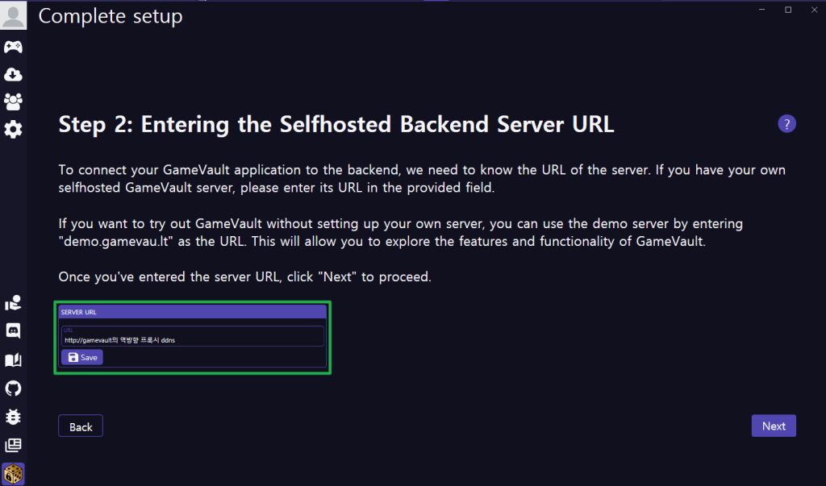Minimize the GameVault window
This screenshot has height=486, width=826.
click(x=761, y=9)
